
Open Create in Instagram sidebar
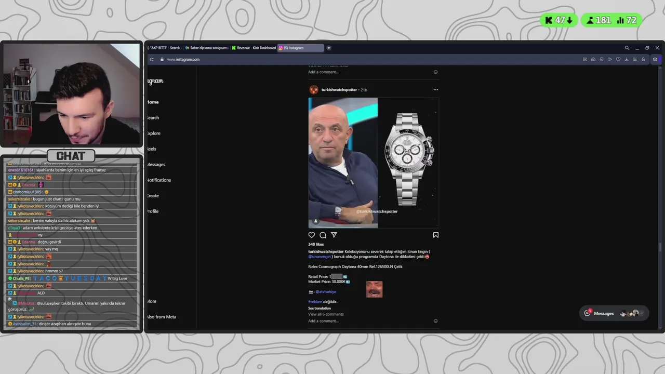pos(153,196)
